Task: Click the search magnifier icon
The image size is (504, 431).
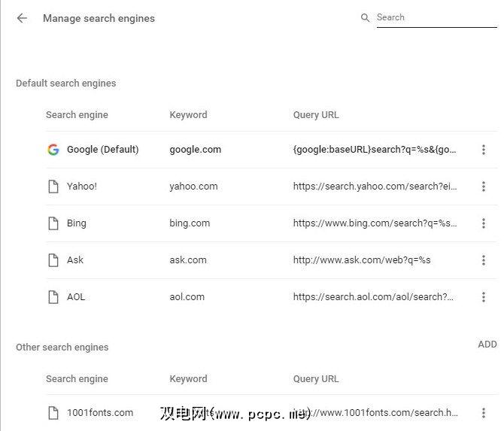Action: click(x=365, y=17)
